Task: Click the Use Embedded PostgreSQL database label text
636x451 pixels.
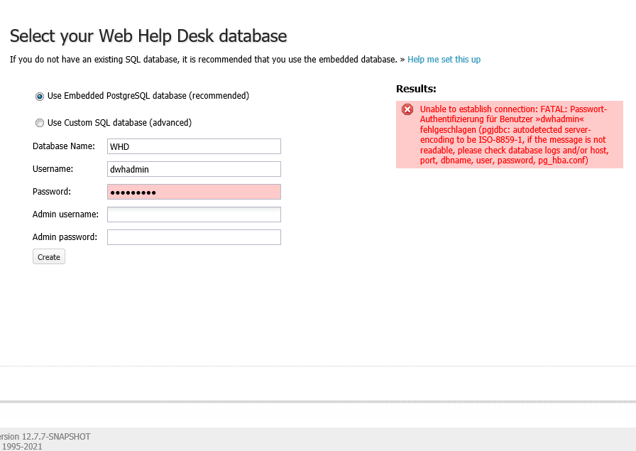Action: [x=148, y=96]
